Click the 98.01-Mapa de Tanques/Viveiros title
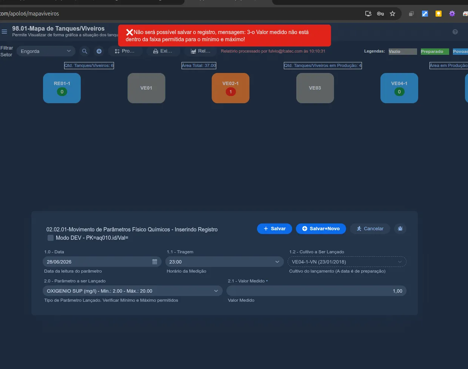 point(58,28)
